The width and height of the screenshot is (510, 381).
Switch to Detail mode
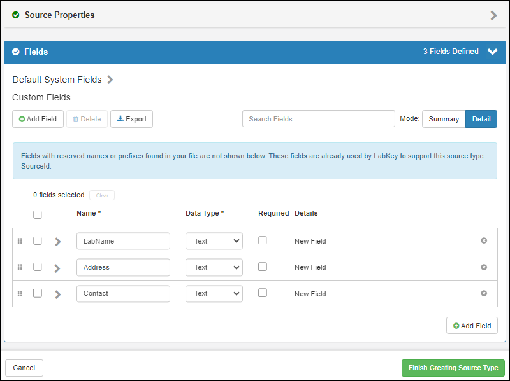click(481, 119)
